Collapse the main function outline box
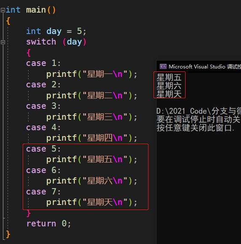The width and height of the screenshot is (241, 244). tap(3, 10)
